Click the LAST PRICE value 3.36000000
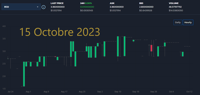 click(58, 7)
